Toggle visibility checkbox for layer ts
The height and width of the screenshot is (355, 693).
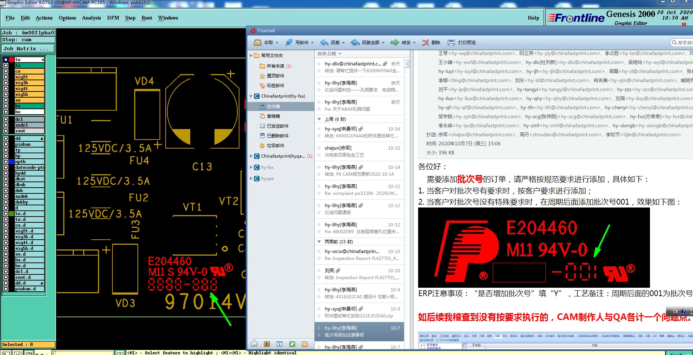[6, 65]
